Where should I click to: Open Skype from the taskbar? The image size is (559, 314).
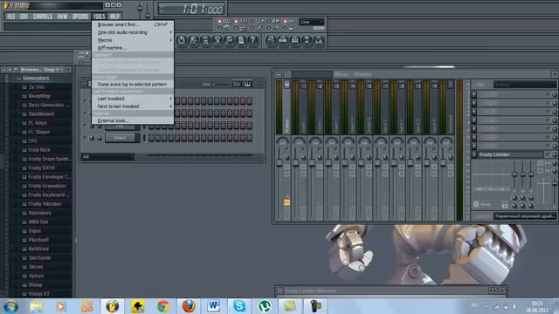239,306
